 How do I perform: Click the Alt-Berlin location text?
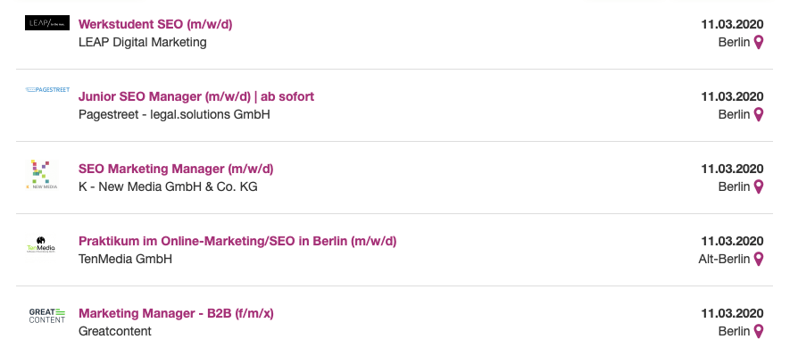(724, 259)
